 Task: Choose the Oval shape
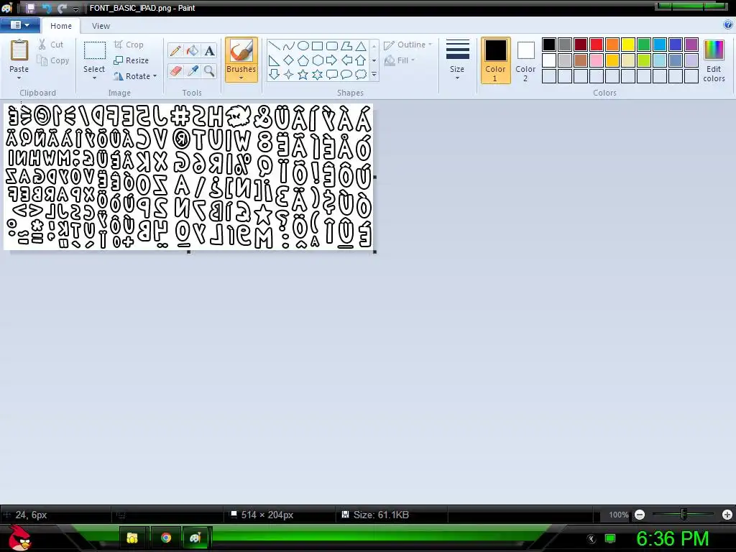(x=303, y=45)
